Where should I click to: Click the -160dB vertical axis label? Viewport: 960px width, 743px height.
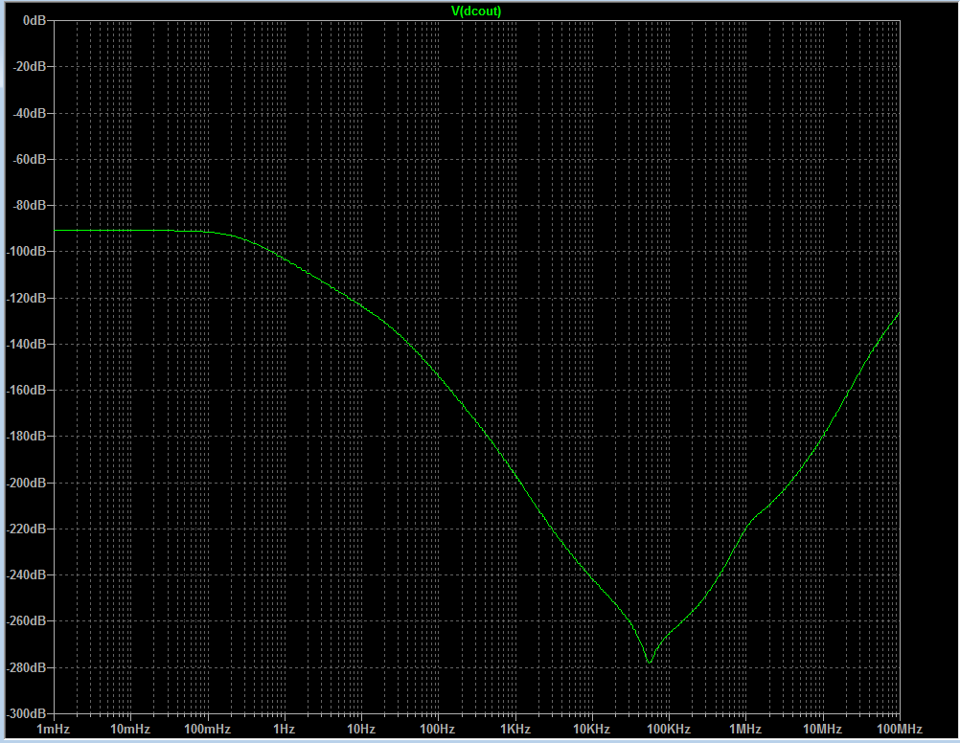pyautogui.click(x=26, y=390)
